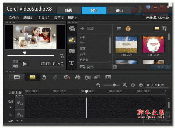The image size is (175, 128).
Task: Toggle the video track button
Action: [20, 103]
